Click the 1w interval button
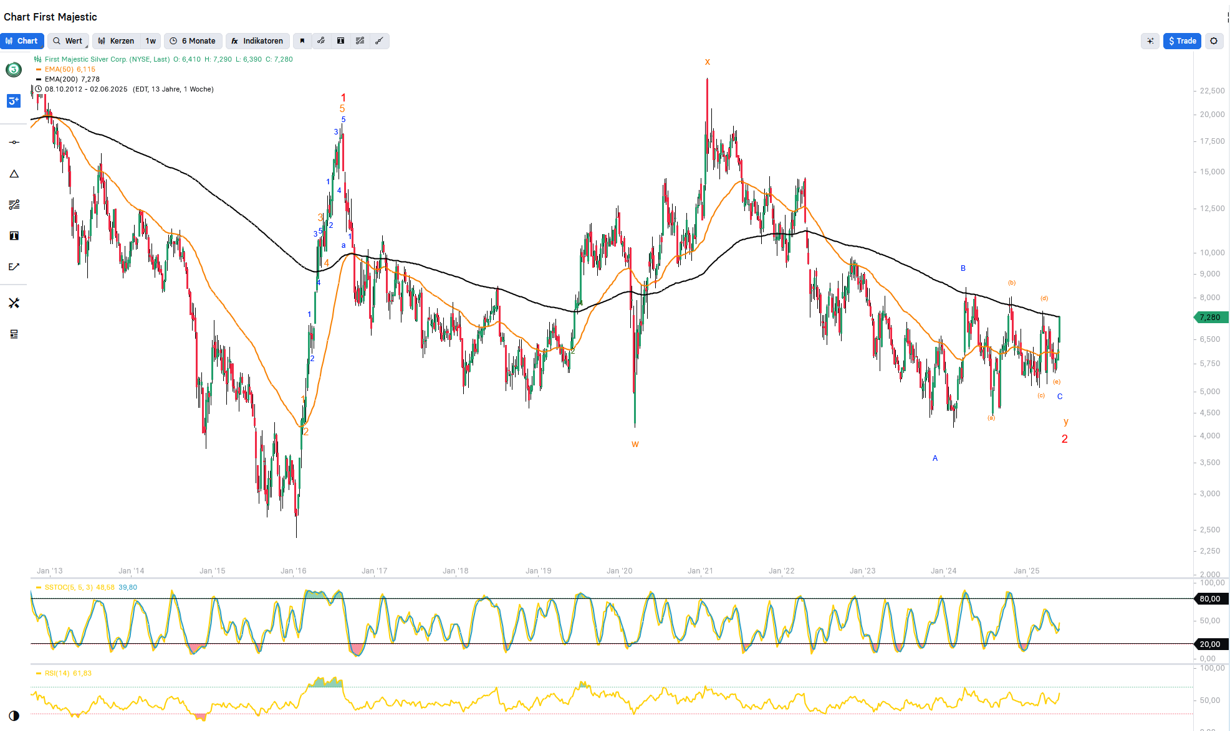 pyautogui.click(x=151, y=41)
